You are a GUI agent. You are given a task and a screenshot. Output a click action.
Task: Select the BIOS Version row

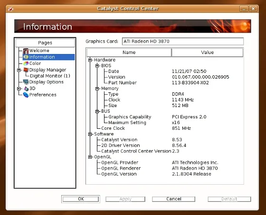pyautogui.click(x=165, y=77)
